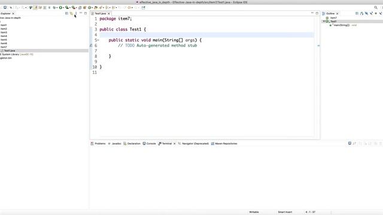Open Package Explorer view menu
Screen dimensions: 383x215
(x=76, y=13)
